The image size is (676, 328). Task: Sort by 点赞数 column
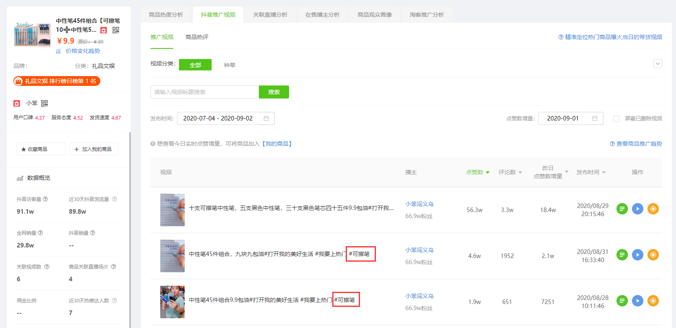point(478,172)
